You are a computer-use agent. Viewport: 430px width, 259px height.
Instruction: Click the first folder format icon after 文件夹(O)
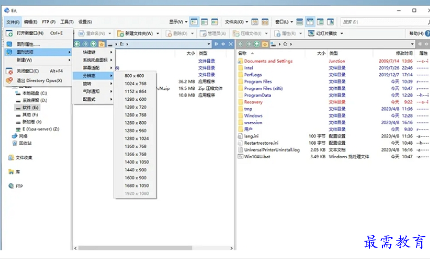click(255, 22)
